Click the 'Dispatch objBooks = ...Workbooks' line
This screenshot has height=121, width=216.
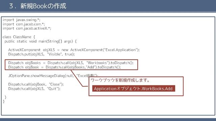71,63
